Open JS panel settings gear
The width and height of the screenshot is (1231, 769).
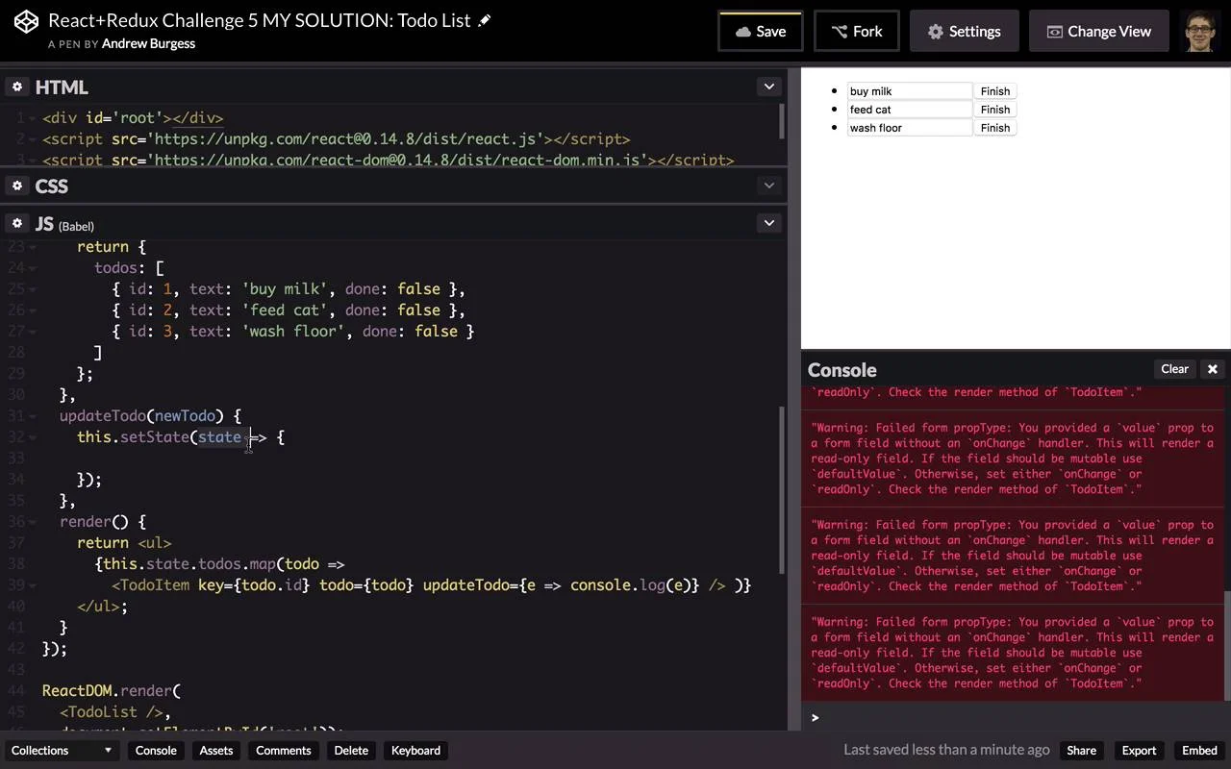pos(17,223)
